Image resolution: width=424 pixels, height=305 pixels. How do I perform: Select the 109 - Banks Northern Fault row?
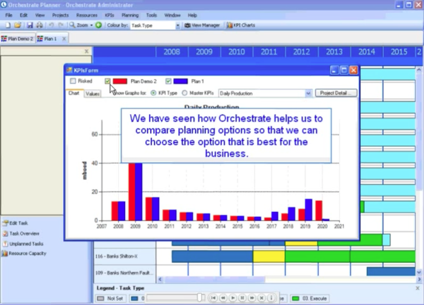[x=124, y=272]
